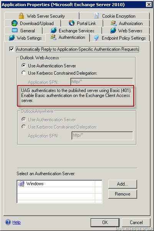The width and height of the screenshot is (154, 231).
Task: Click the Endpoint Policy Settings computer icon
Action: click(96, 38)
